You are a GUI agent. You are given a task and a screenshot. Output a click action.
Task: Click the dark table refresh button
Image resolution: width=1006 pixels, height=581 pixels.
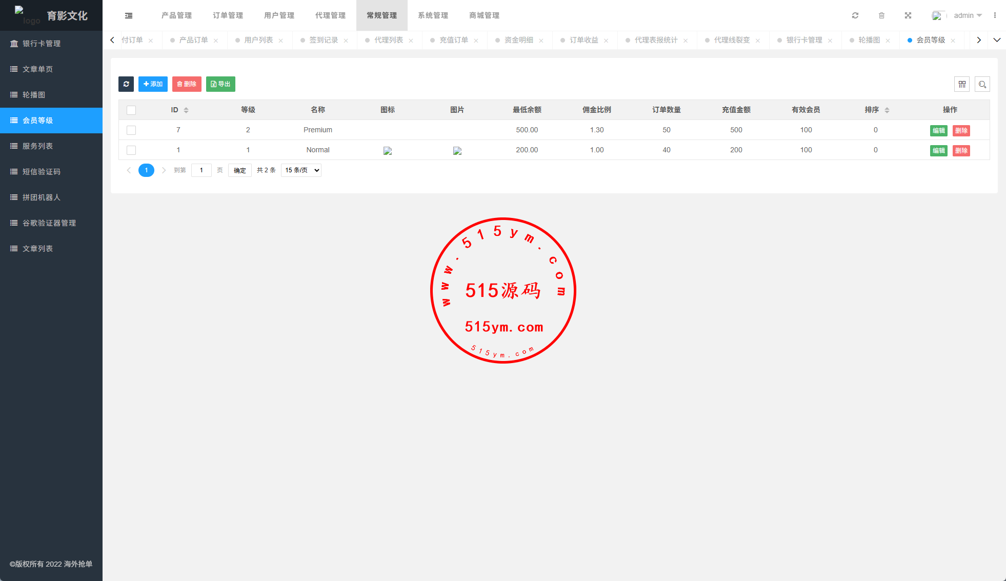click(x=126, y=84)
